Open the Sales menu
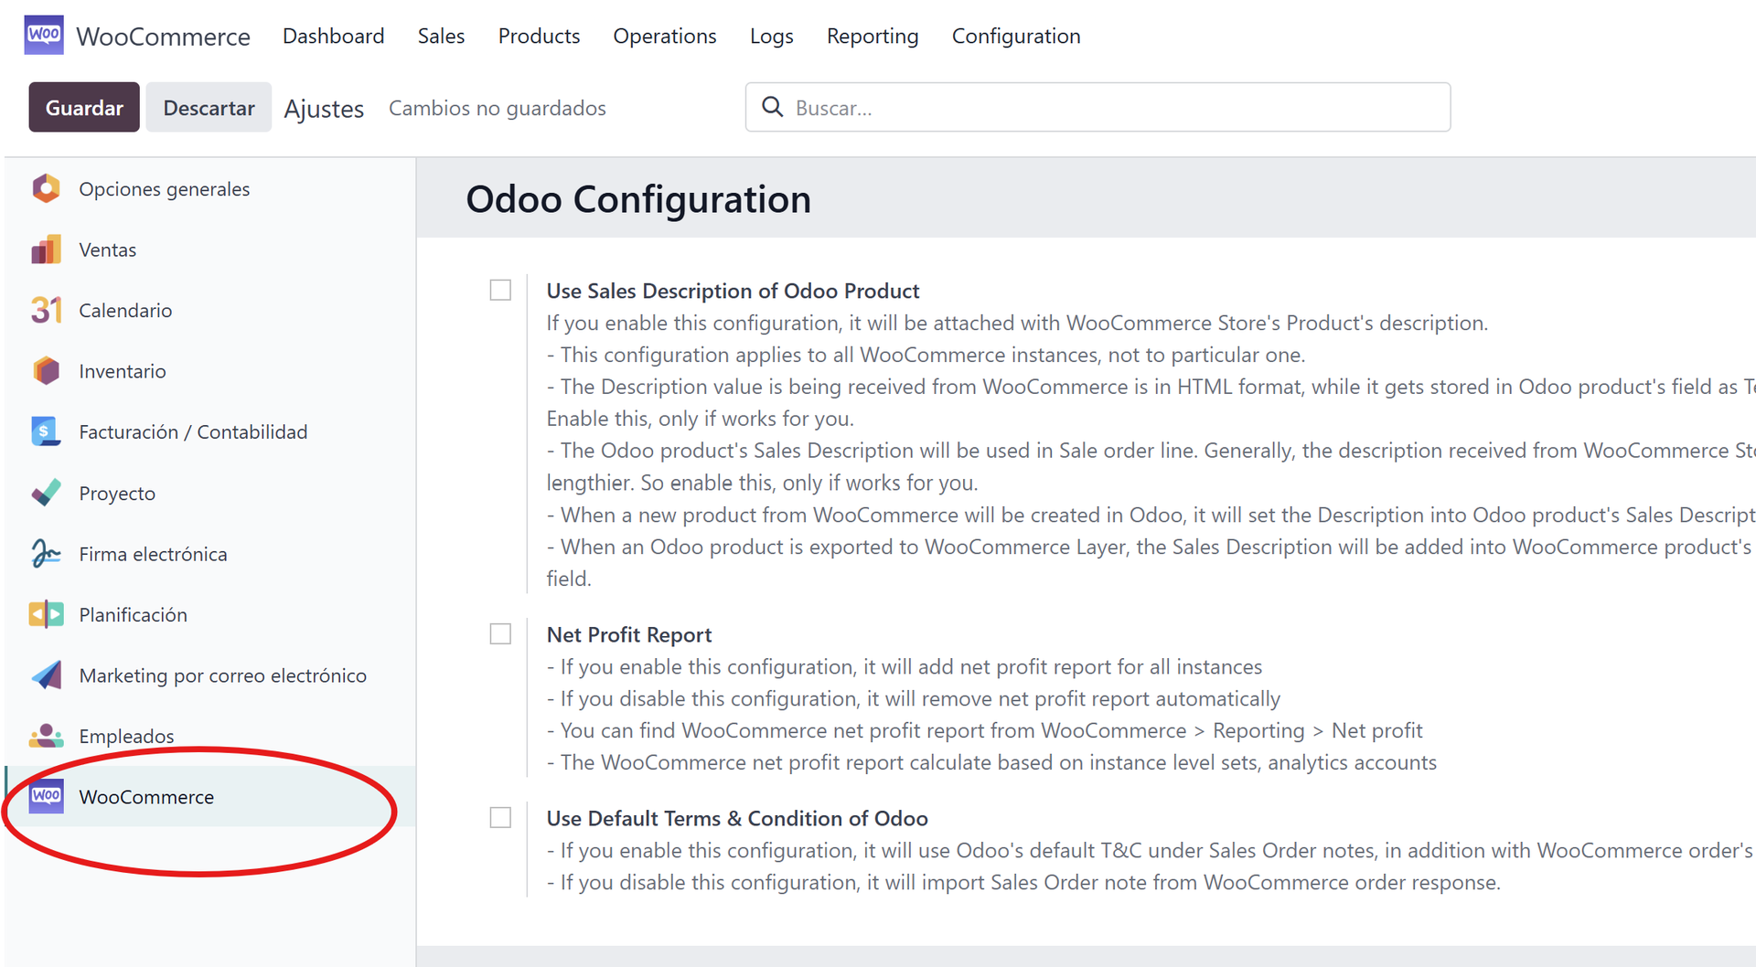 [441, 36]
